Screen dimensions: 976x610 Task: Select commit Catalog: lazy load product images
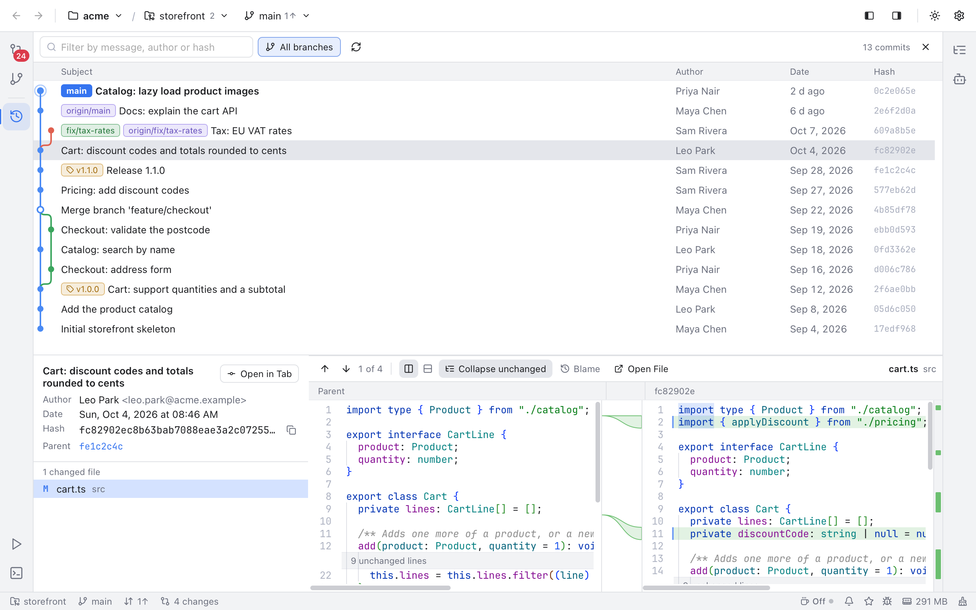pos(484,91)
